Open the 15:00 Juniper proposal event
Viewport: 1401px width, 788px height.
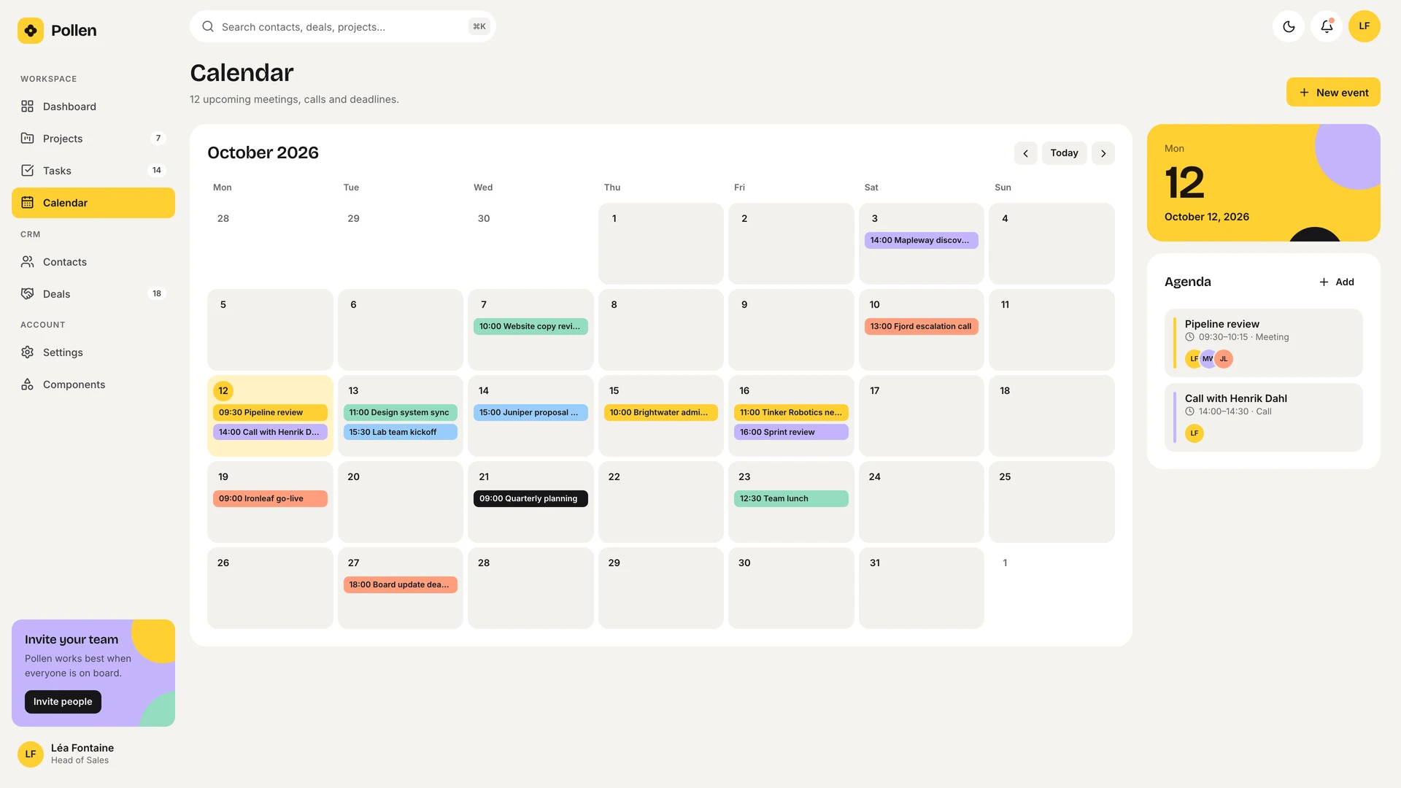tap(530, 412)
